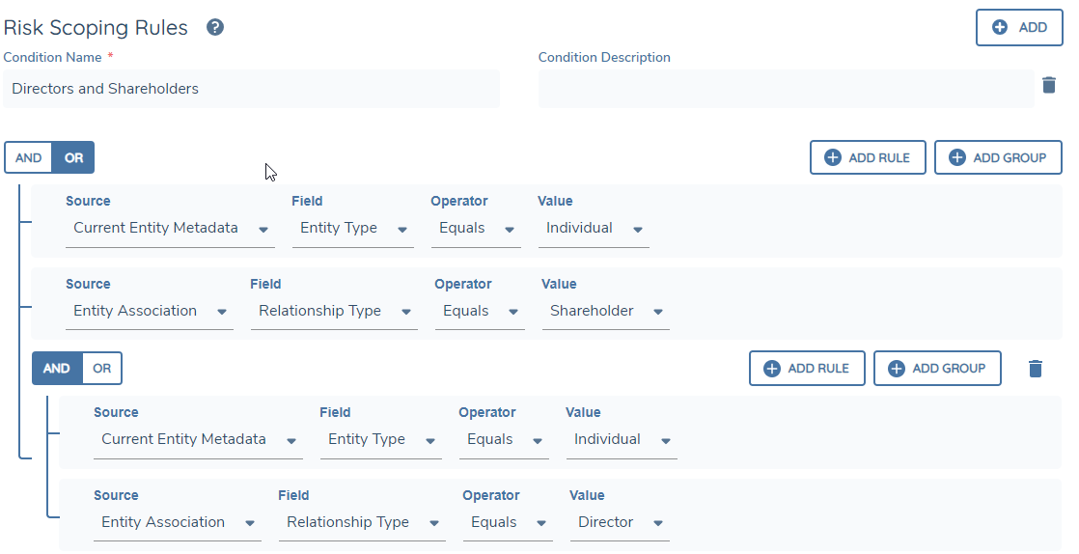Switch top-level group logic to AND
This screenshot has height=554, width=1079.
(29, 157)
